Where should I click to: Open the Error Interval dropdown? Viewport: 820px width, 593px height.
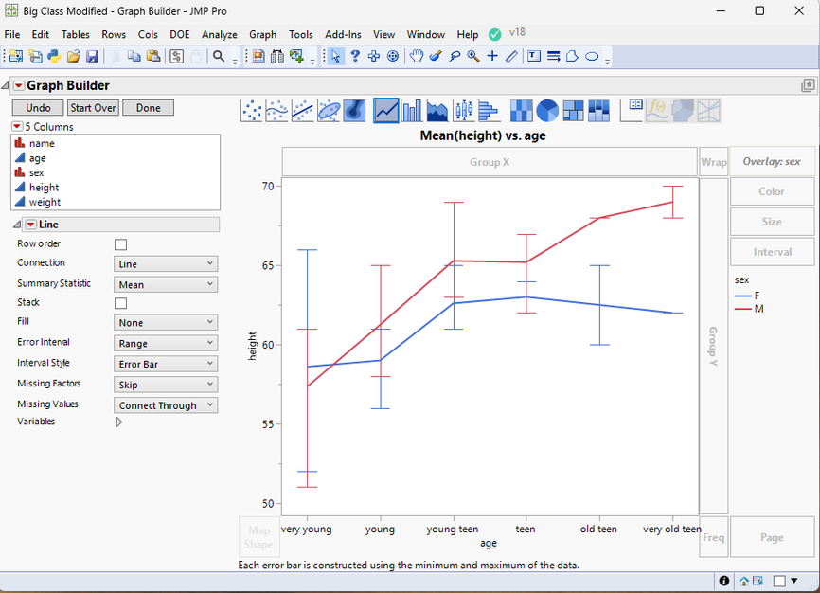166,343
